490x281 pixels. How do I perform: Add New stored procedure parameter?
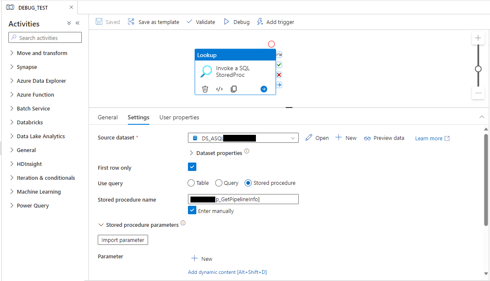pos(201,259)
